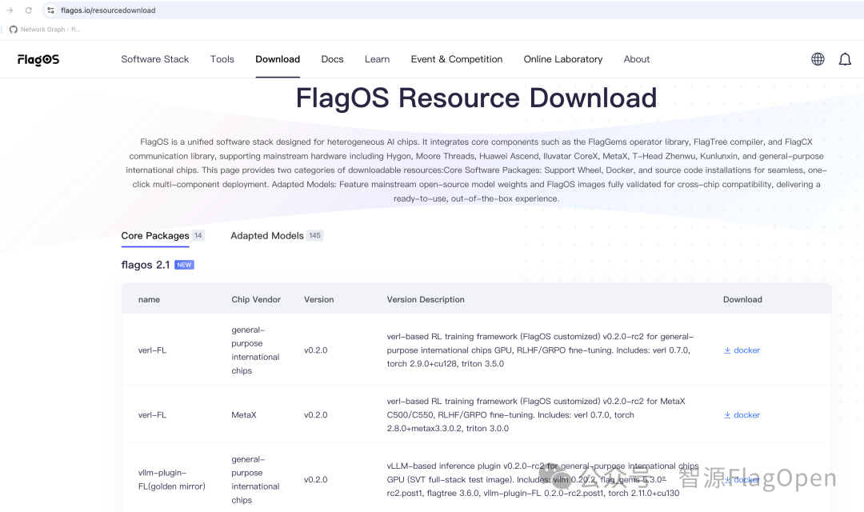Click the 'Version Description' column header
The image size is (864, 512).
[x=426, y=299]
